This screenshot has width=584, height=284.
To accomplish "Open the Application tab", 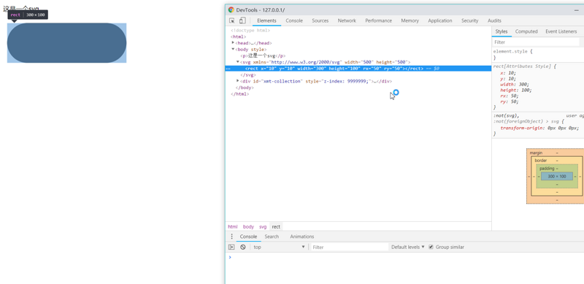I will (x=440, y=20).
